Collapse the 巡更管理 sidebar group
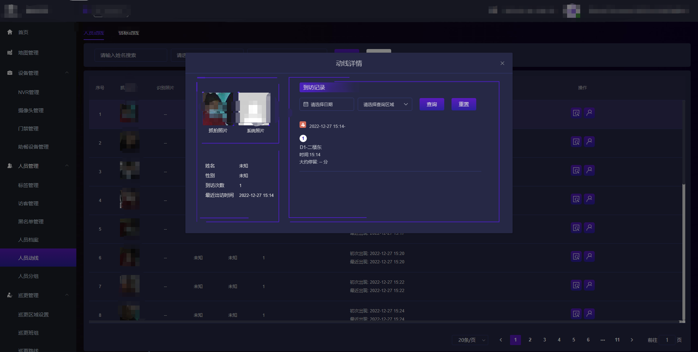This screenshot has width=698, height=352. tap(67, 295)
